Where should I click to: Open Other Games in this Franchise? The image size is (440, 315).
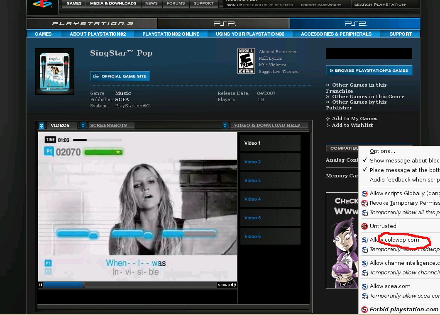(357, 88)
